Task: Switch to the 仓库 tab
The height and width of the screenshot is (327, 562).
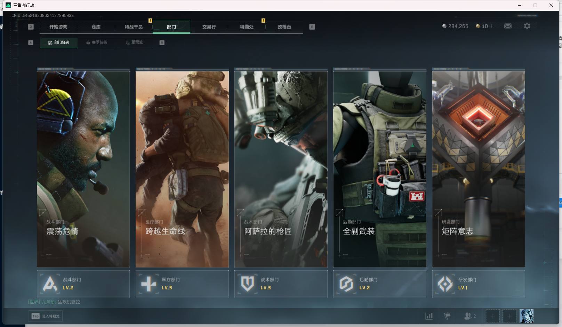Action: 96,27
